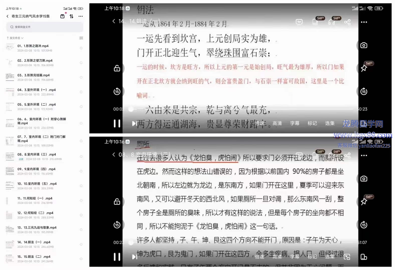Open the file 10、10.室内环境（五）.mp4

coord(37,184)
